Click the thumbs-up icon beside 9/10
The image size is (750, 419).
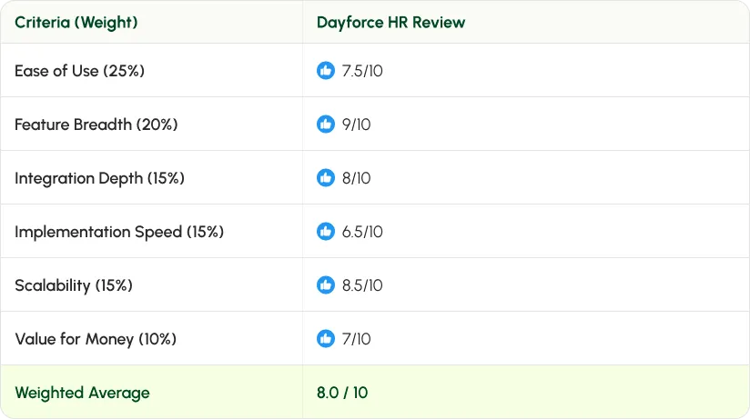(x=326, y=125)
